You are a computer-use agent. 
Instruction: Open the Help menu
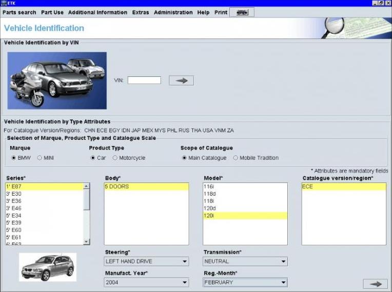click(x=203, y=12)
